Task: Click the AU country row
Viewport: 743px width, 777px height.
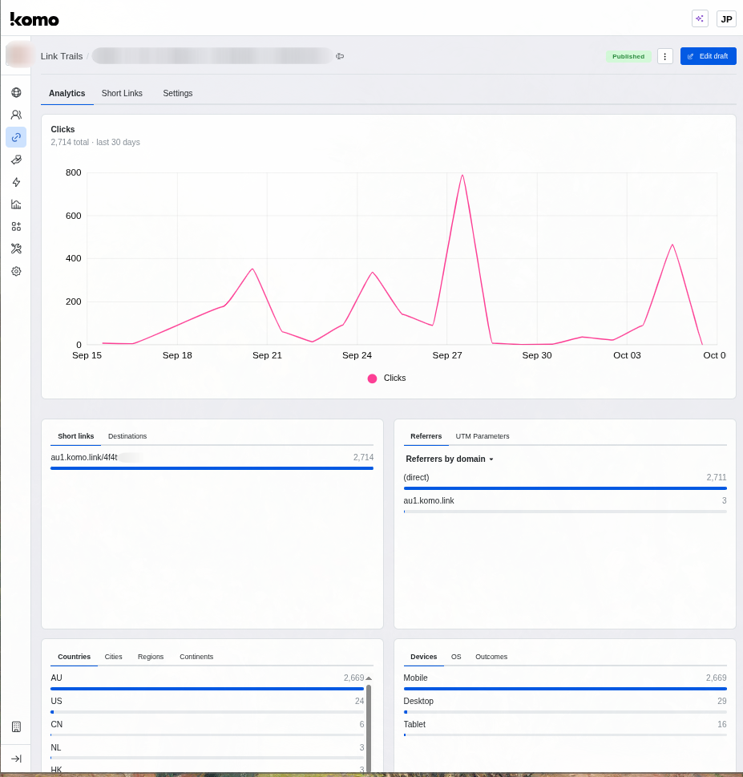Action: tap(208, 682)
